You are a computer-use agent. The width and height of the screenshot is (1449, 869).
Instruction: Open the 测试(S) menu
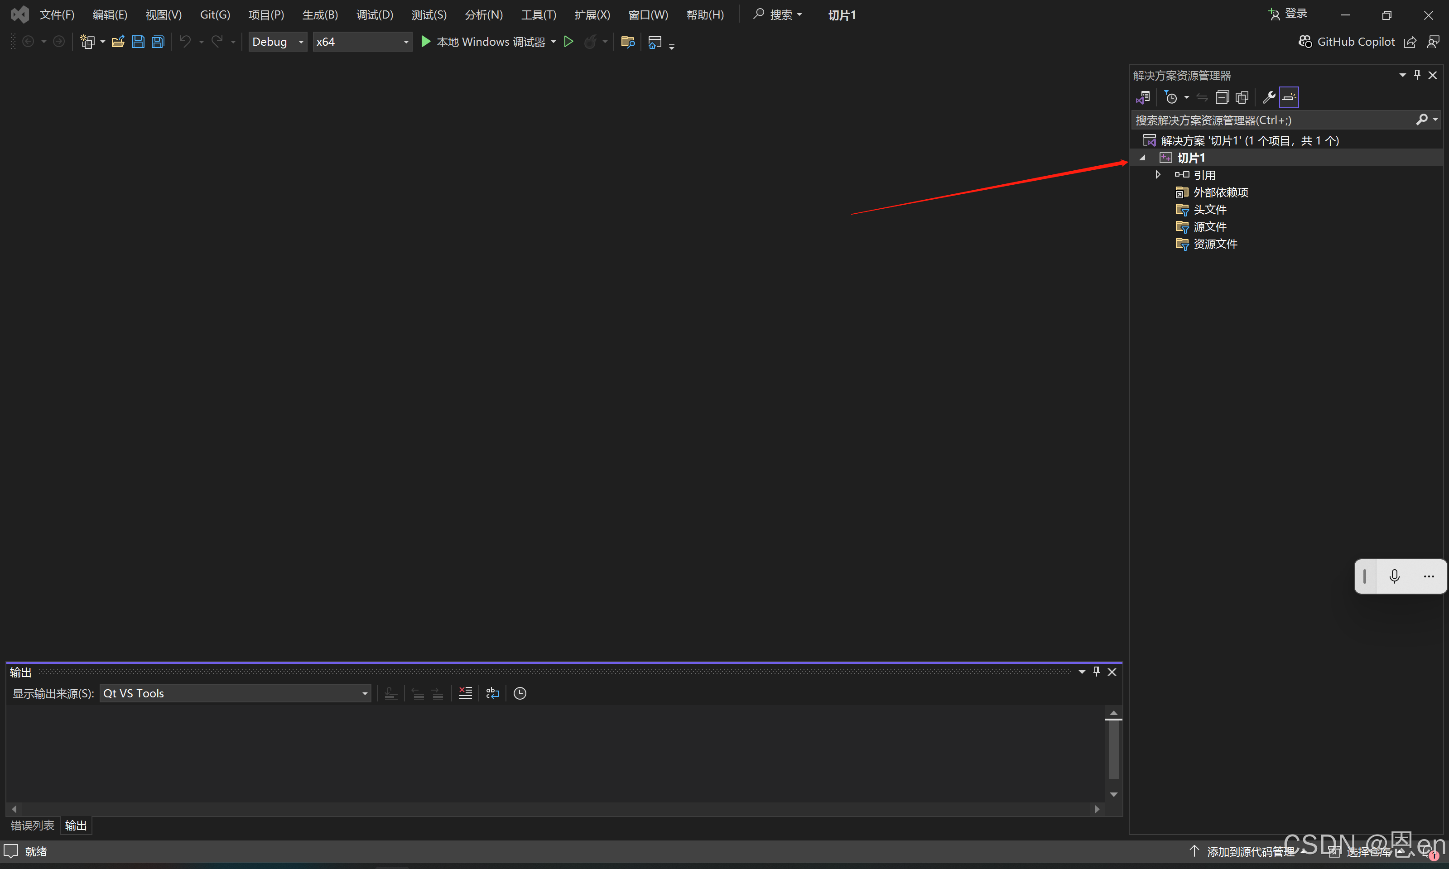[429, 14]
